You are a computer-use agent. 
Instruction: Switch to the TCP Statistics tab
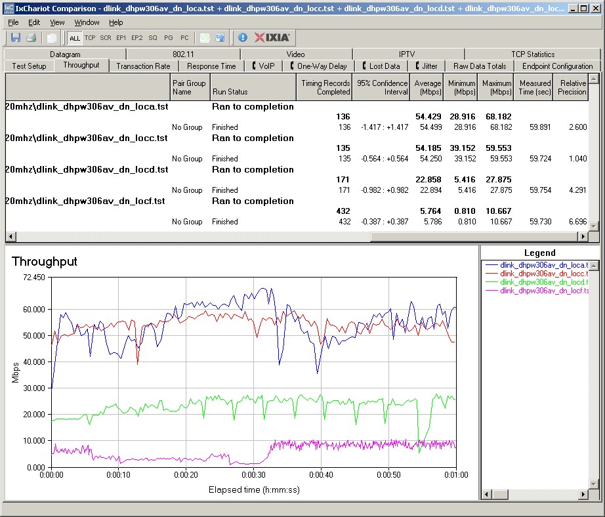tap(533, 54)
